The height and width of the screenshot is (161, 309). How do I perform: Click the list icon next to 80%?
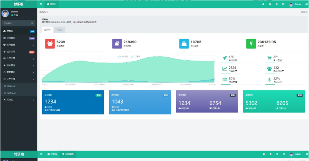(224, 80)
